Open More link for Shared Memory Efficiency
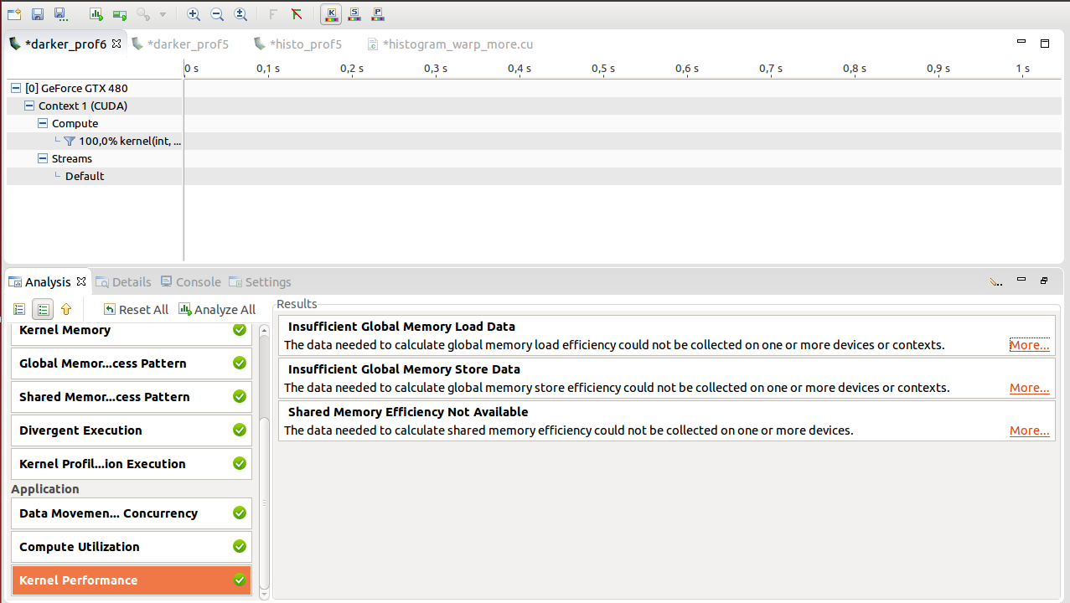Screen dimensions: 1070x603 1030,430
